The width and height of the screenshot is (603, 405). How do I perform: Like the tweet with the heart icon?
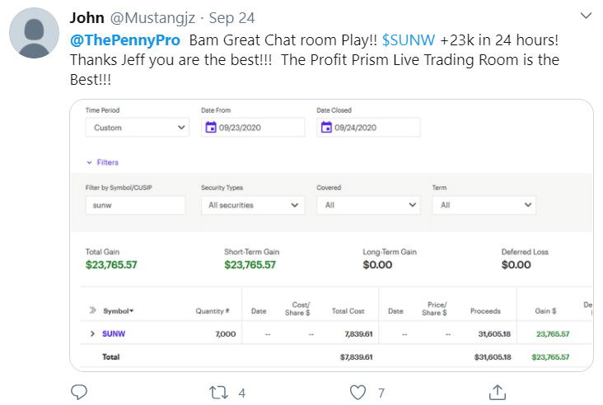[358, 393]
